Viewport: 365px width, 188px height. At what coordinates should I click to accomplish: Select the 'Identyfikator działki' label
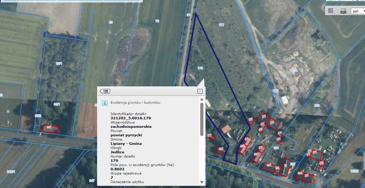pos(128,114)
